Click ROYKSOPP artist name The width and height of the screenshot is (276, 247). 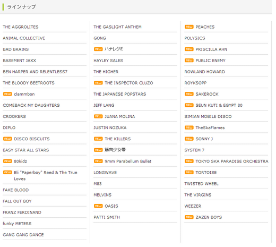pyautogui.click(x=195, y=83)
